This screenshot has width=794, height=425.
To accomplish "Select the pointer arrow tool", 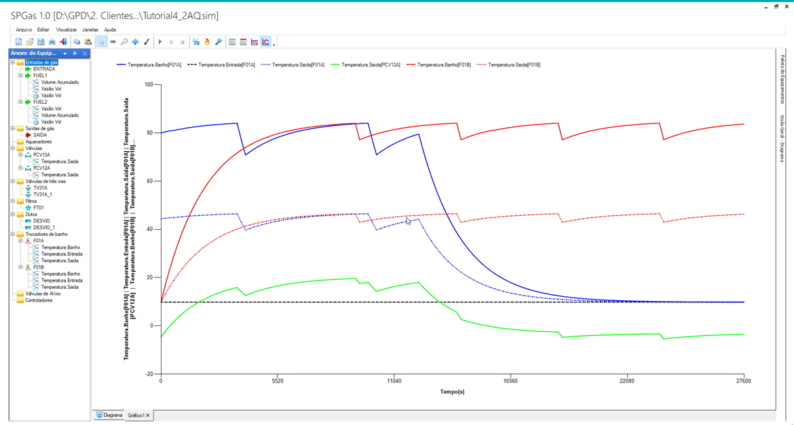I will (102, 42).
